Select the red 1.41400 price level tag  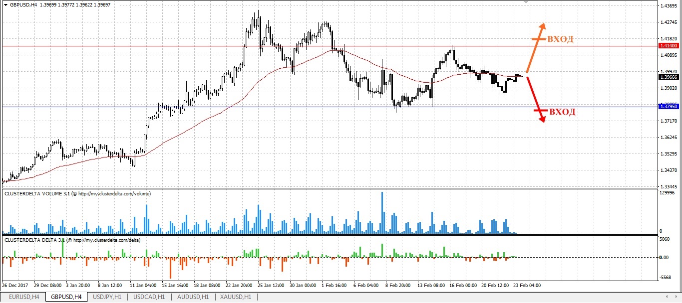(669, 45)
